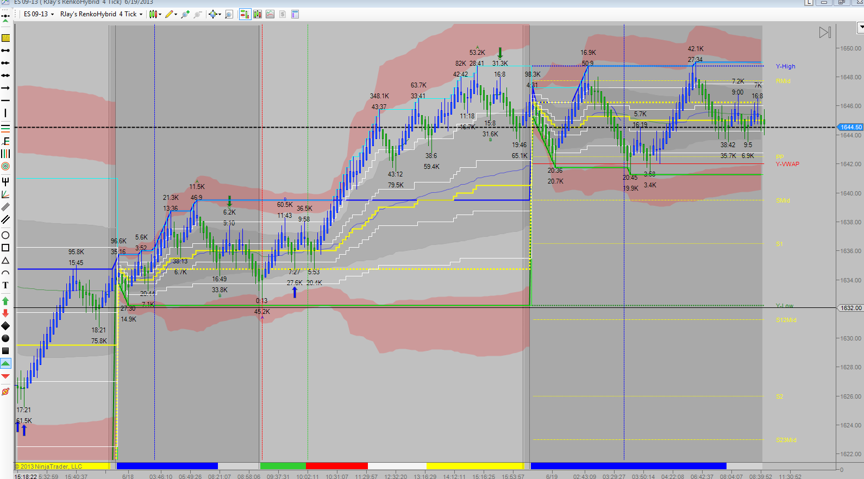Viewport: 864px width, 479px height.
Task: Select the Fibonacci circle tool
Action: [x=5, y=166]
